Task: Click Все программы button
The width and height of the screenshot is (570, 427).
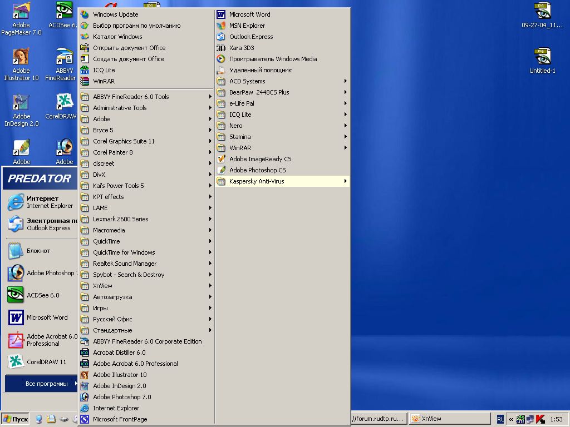Action: (x=41, y=384)
